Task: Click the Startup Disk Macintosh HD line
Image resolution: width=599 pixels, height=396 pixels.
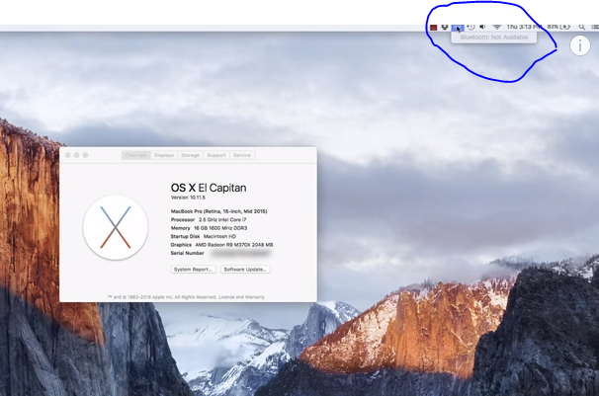Action: [204, 237]
